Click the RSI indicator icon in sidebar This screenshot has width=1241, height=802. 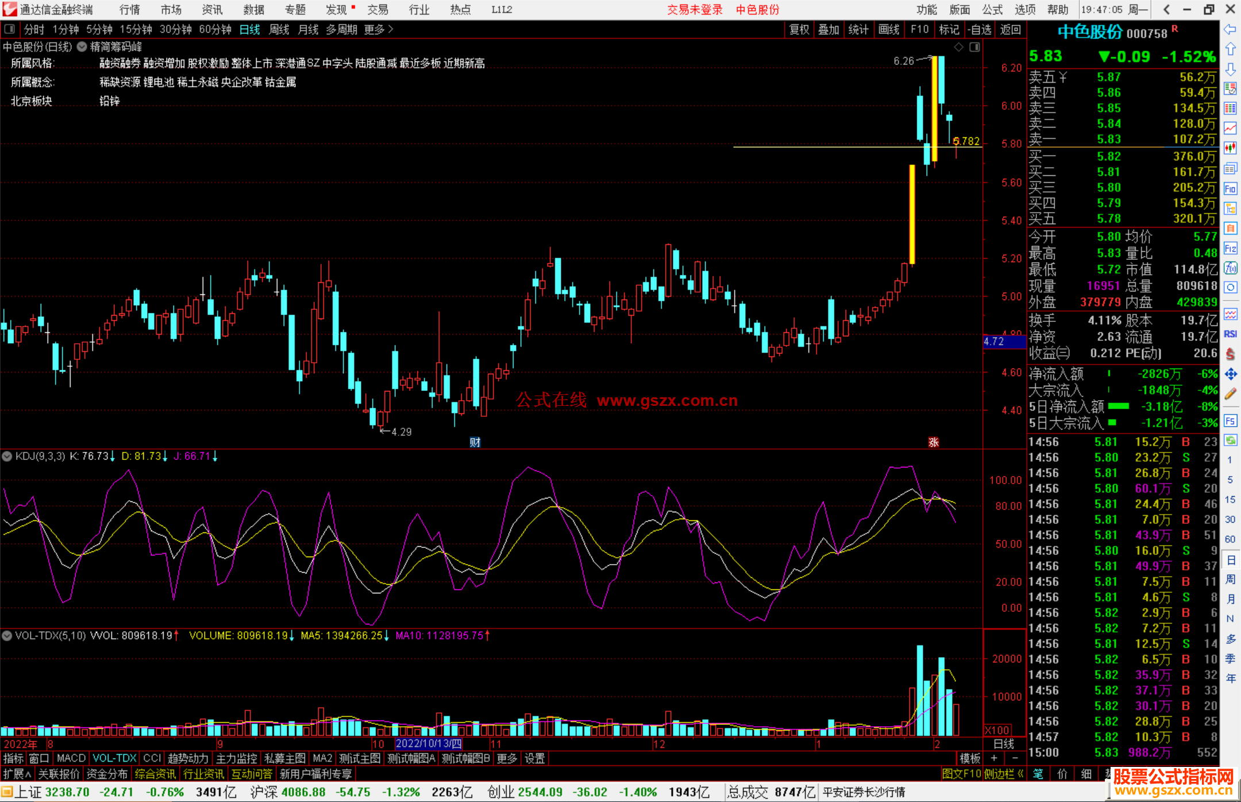coord(1230,334)
